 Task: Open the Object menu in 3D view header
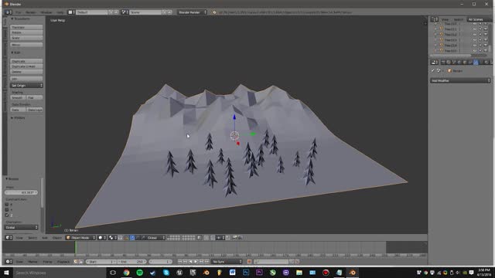coord(56,238)
